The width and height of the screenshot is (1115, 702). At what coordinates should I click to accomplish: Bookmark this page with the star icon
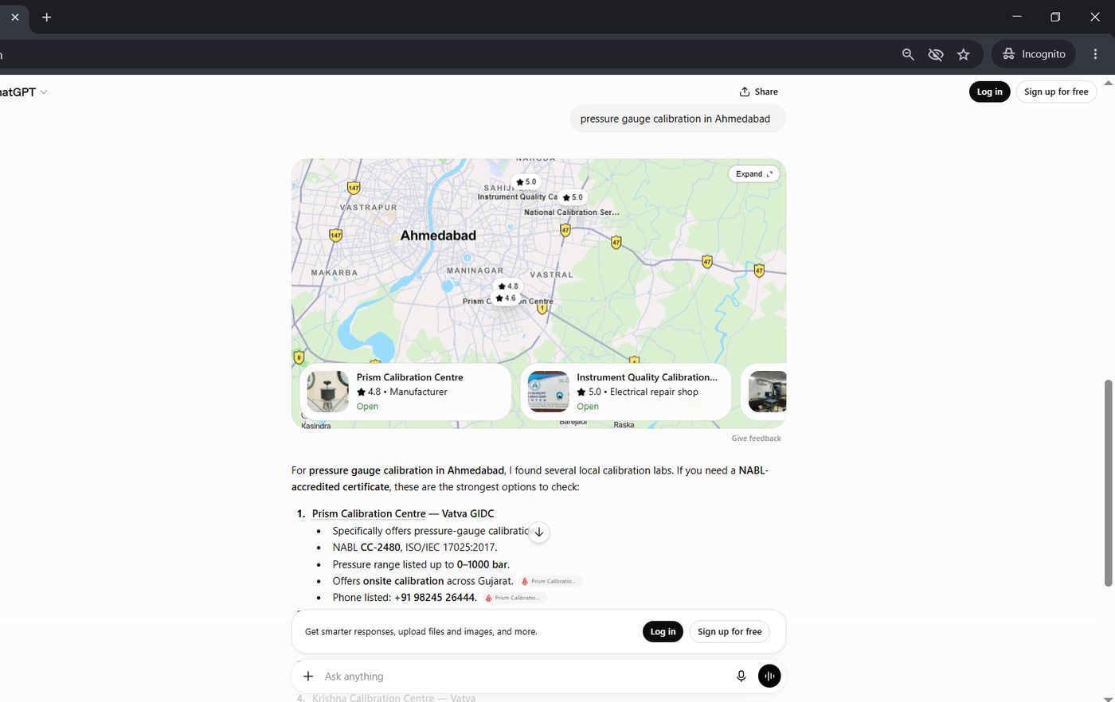tap(964, 54)
